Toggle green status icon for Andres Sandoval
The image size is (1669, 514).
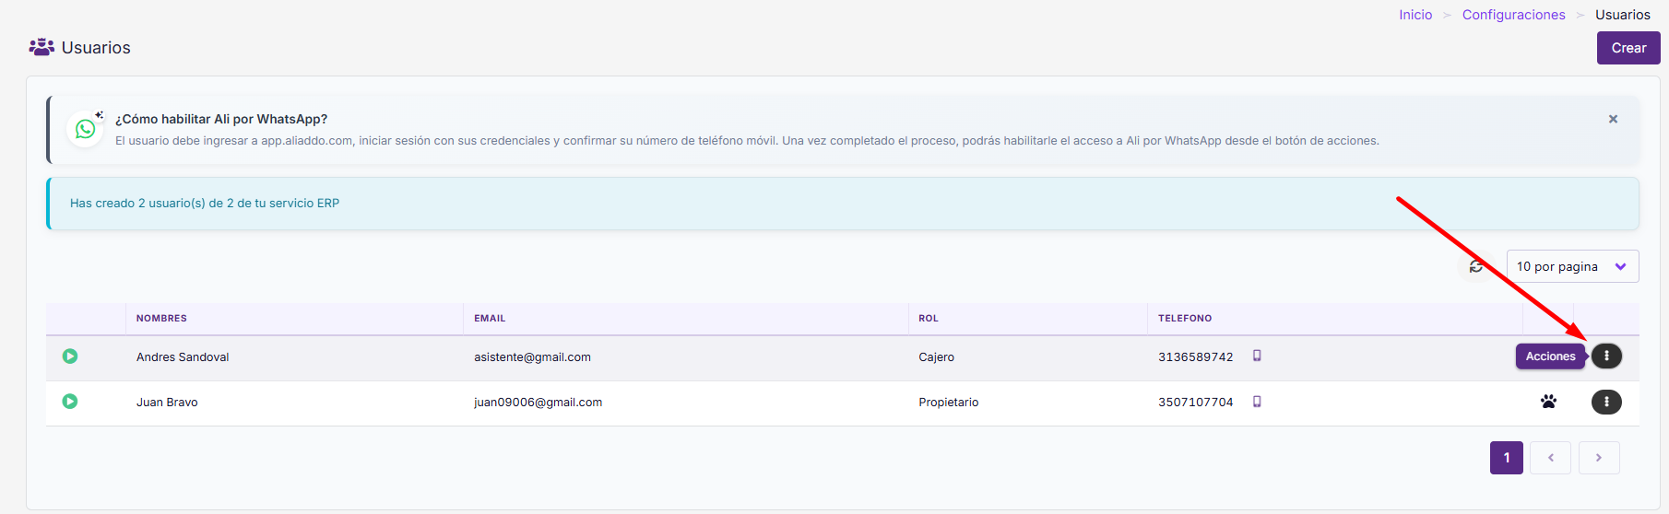70,356
